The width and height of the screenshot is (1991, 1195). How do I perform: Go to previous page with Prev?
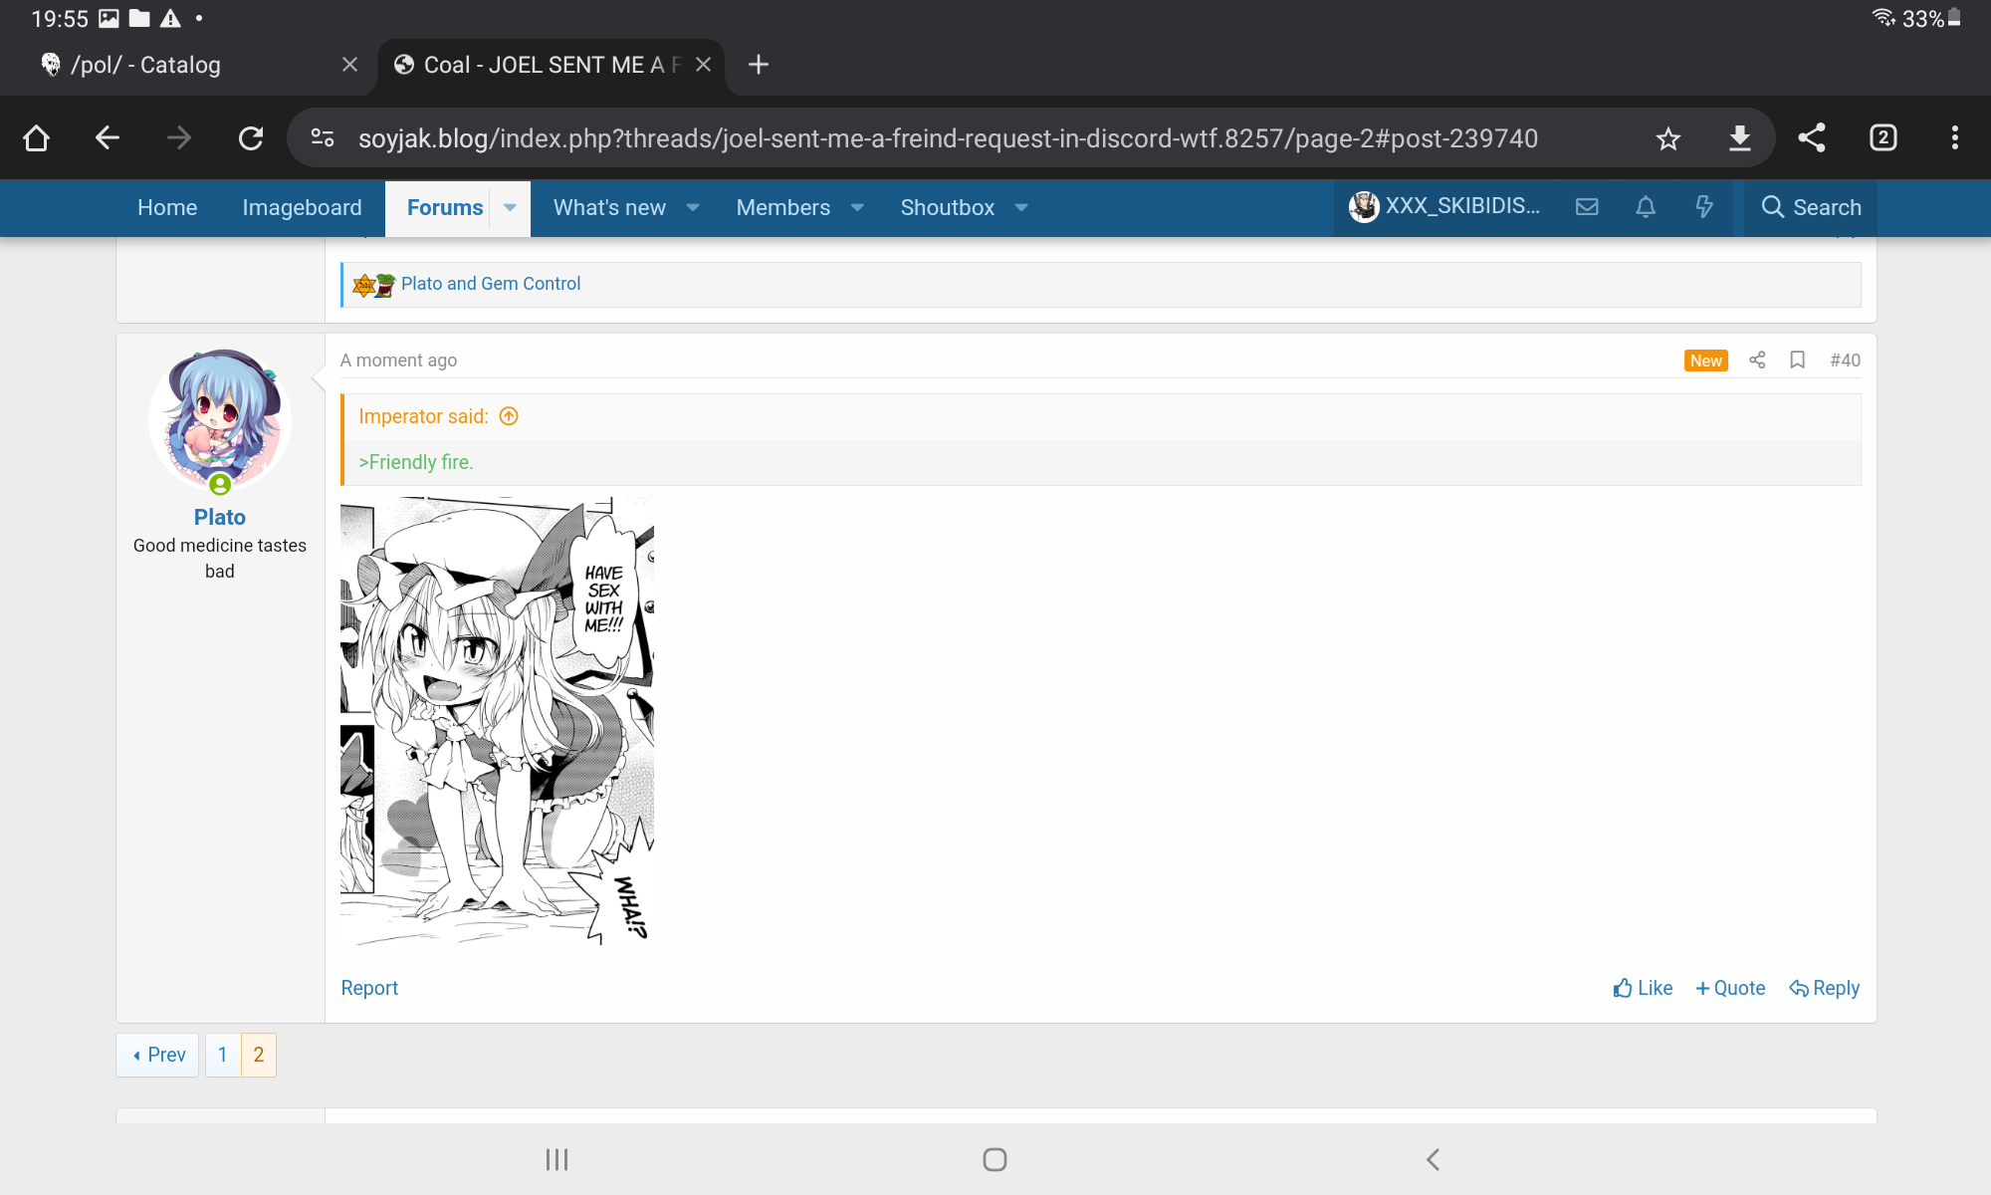tap(158, 1055)
